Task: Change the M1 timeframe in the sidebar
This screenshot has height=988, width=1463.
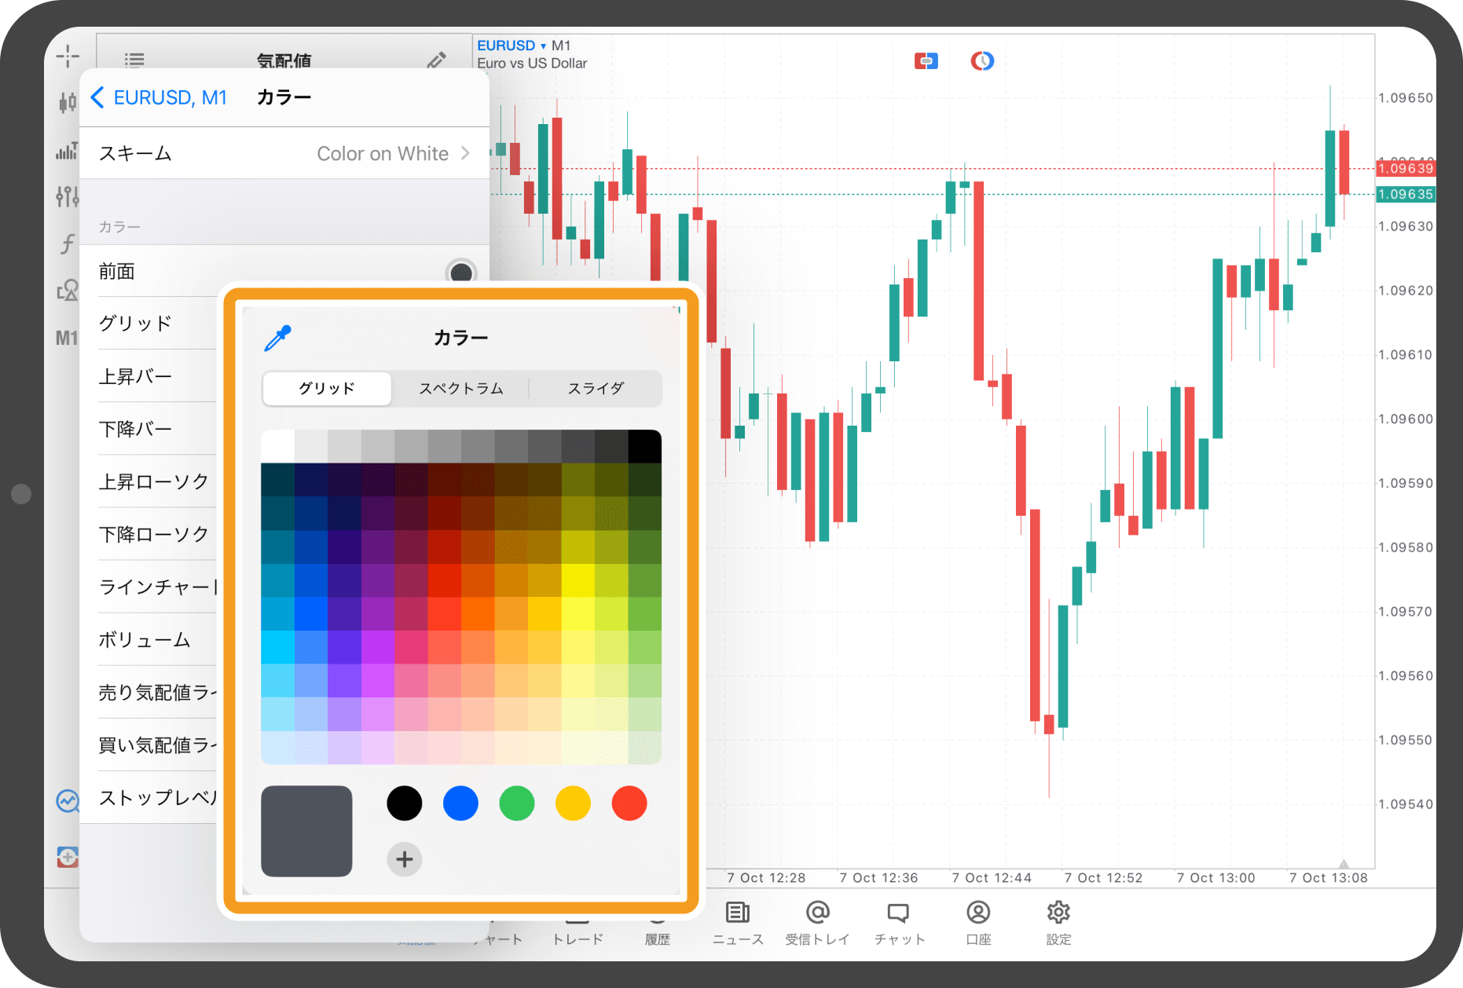Action: click(67, 338)
